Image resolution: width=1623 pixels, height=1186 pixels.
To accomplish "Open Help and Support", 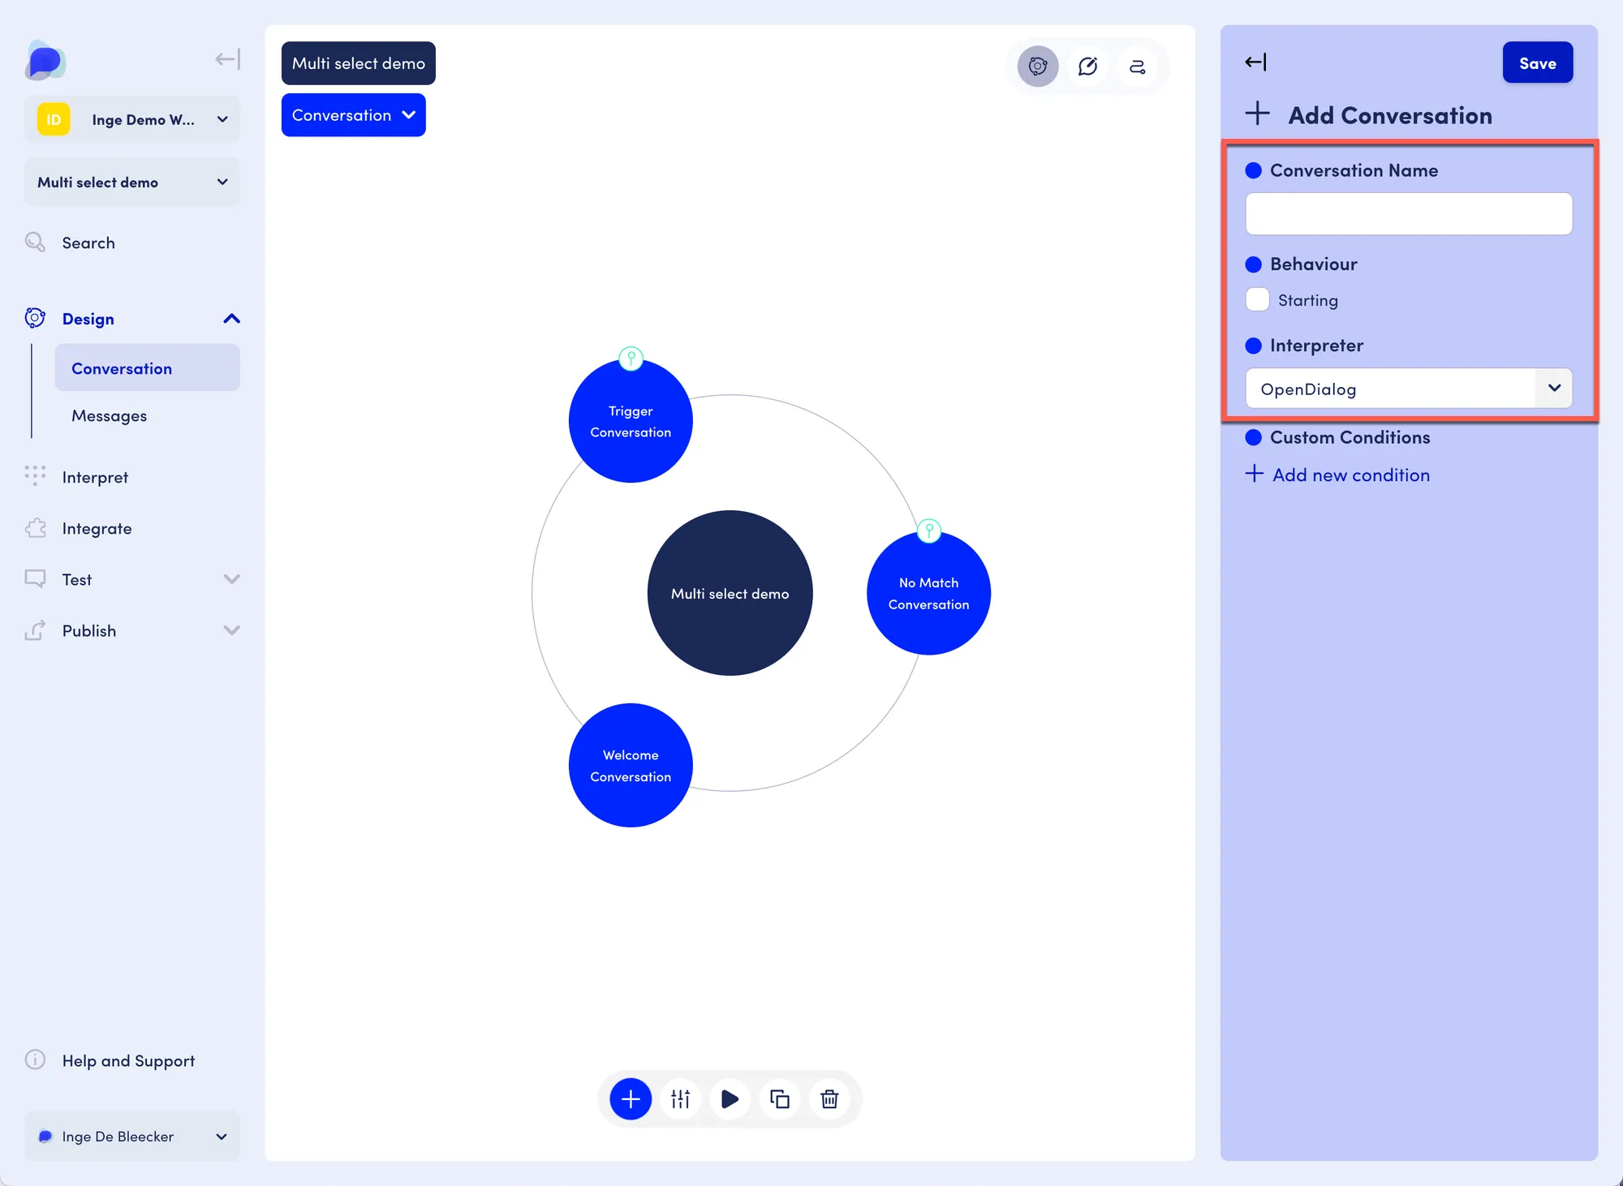I will click(128, 1060).
